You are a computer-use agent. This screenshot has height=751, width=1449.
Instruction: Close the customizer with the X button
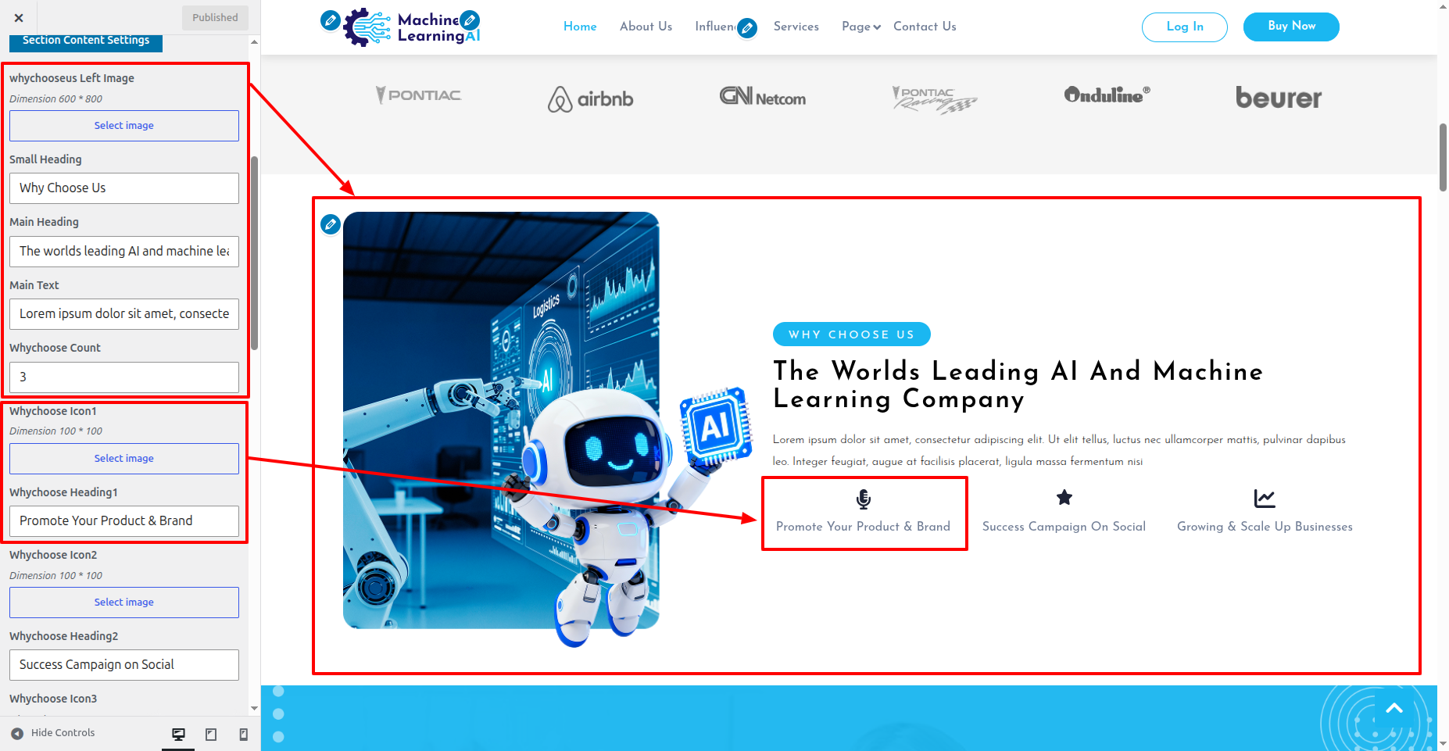coord(19,18)
